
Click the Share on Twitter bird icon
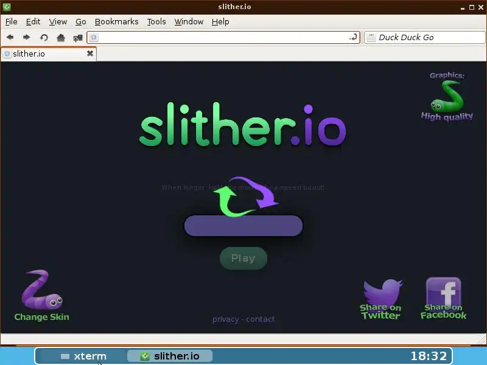click(x=383, y=292)
